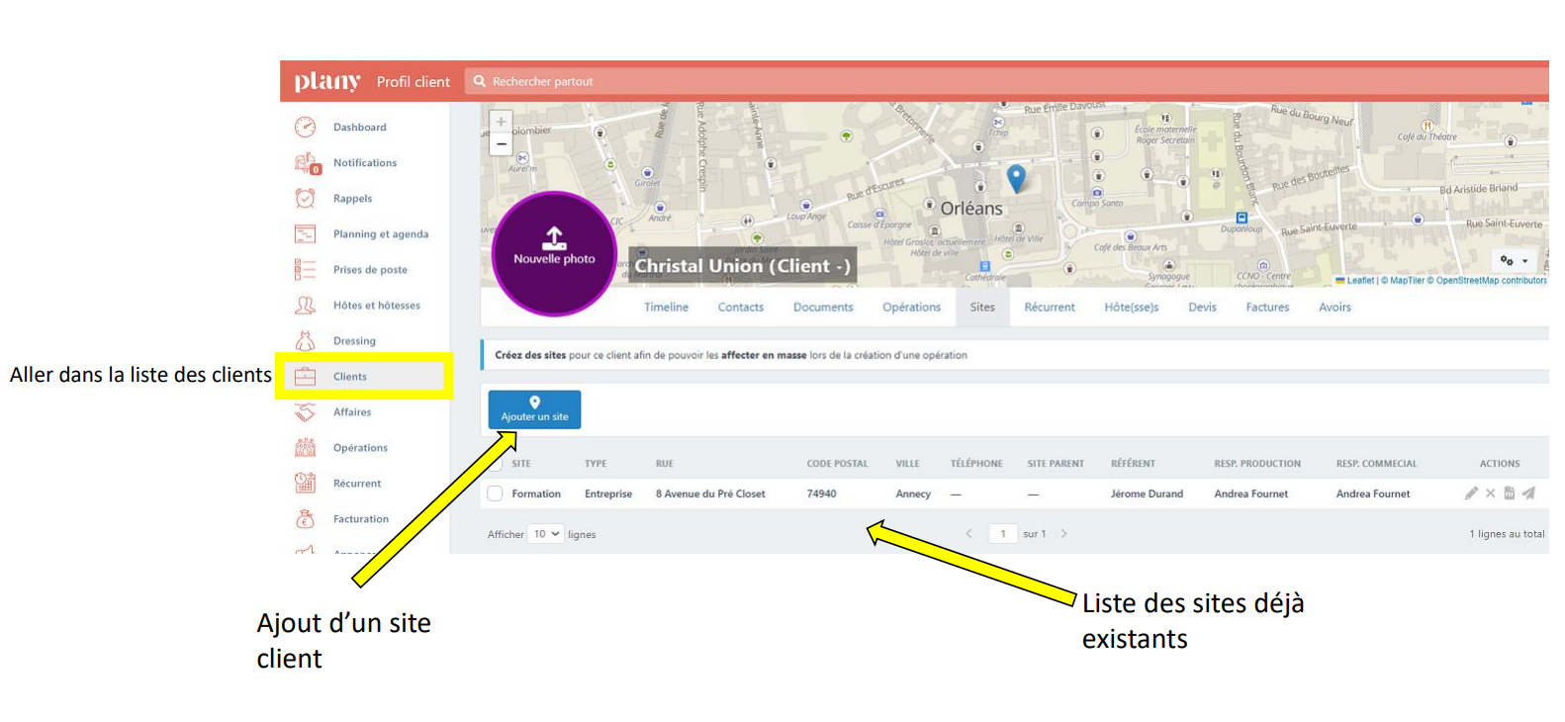This screenshot has height=722, width=1565.
Task: Open Notifications from the sidebar icon
Action: [x=306, y=163]
